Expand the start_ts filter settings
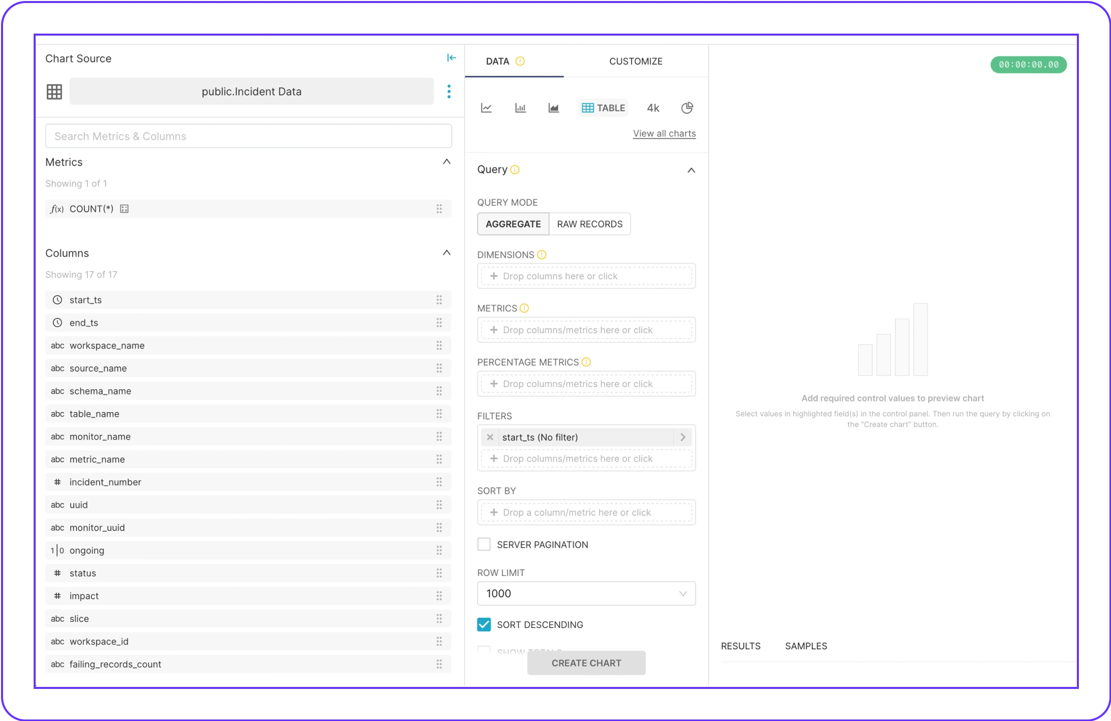Screen dimensions: 1111x721 (x=683, y=437)
